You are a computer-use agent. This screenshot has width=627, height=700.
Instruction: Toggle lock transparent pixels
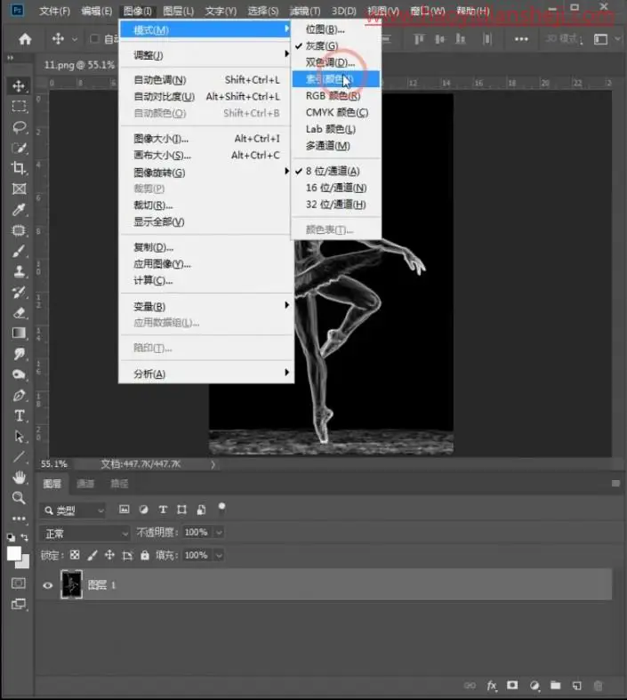(x=75, y=555)
